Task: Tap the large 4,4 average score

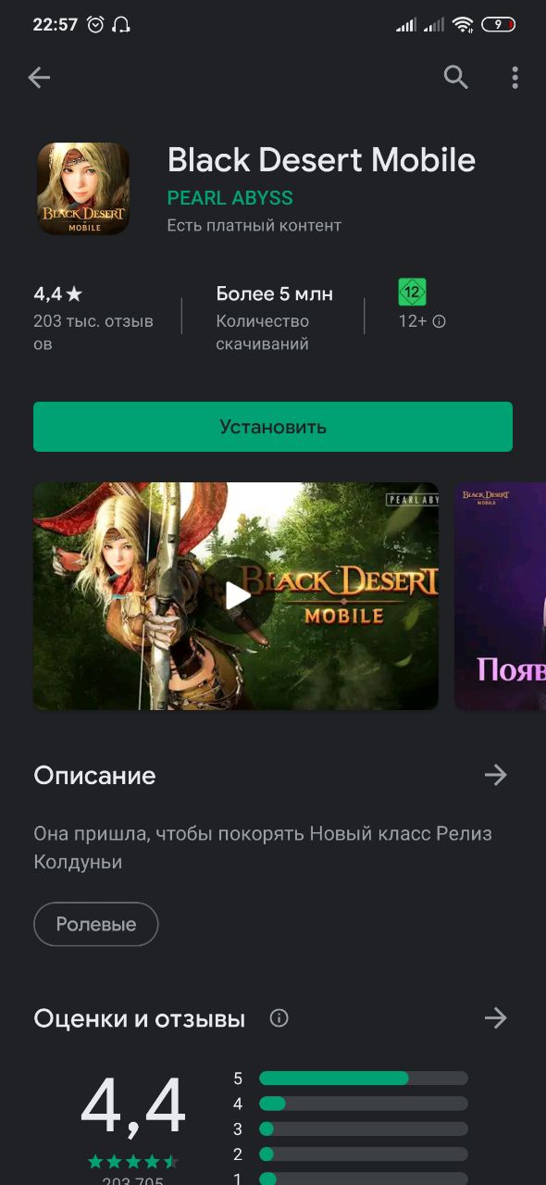Action: pyautogui.click(x=133, y=1107)
